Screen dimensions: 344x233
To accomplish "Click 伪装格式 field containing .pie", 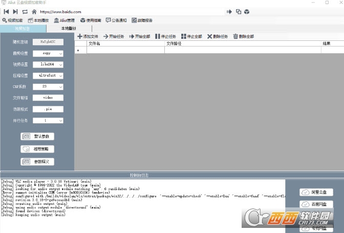I will [48, 109].
